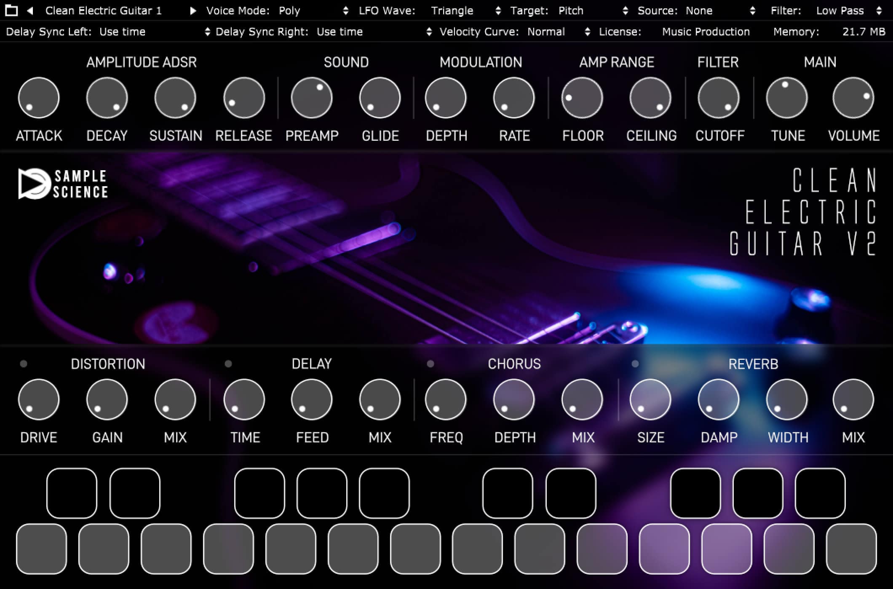Click the Amp Range Floor knob
Viewport: 893px width, 589px height.
(x=582, y=98)
